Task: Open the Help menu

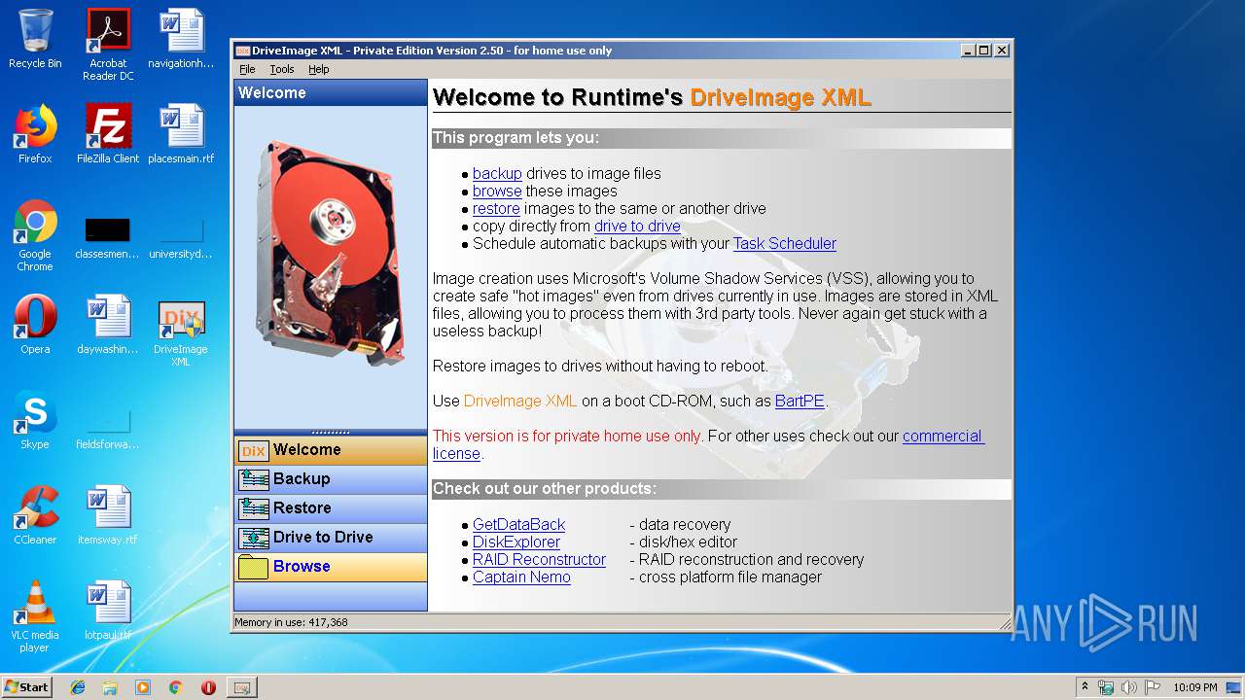Action: point(319,69)
